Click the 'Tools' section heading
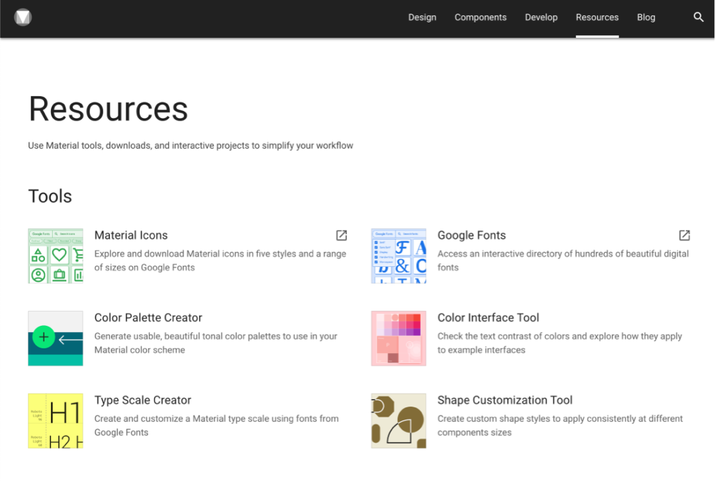This screenshot has width=715, height=481. 50,196
